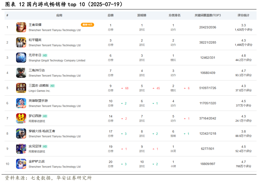Click the 关键词覆盖数/TOP3 header

tap(207, 15)
